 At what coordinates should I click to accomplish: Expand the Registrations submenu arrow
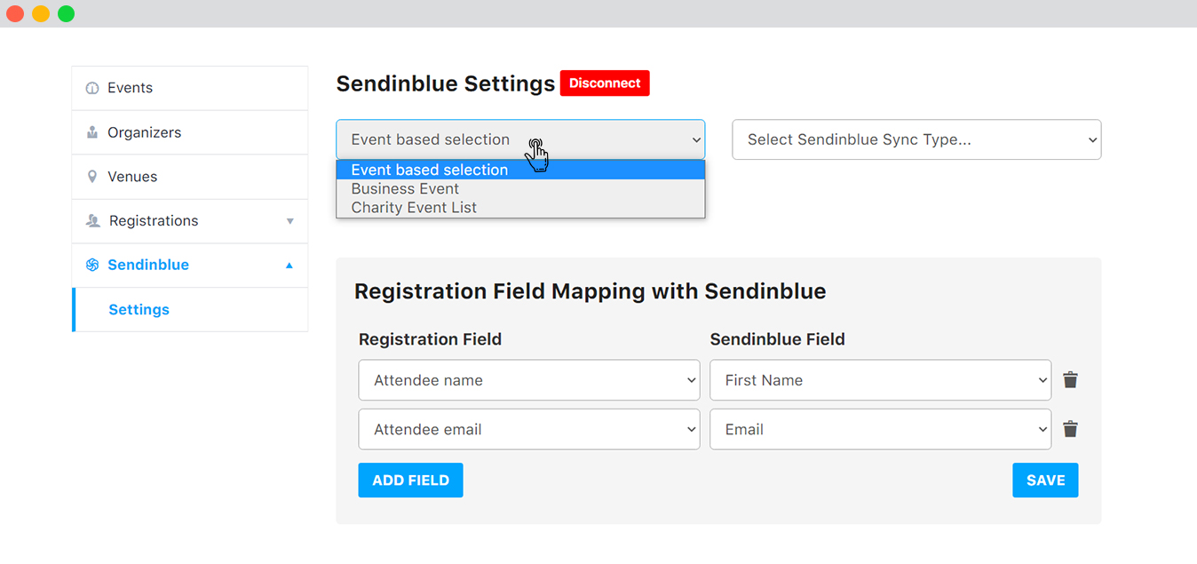pyautogui.click(x=289, y=221)
